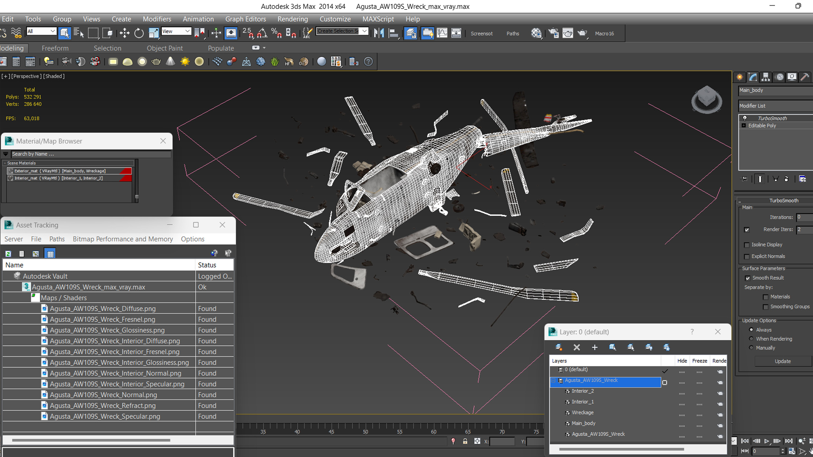Open the Create command panel tab
This screenshot has width=813, height=457.
(x=740, y=77)
